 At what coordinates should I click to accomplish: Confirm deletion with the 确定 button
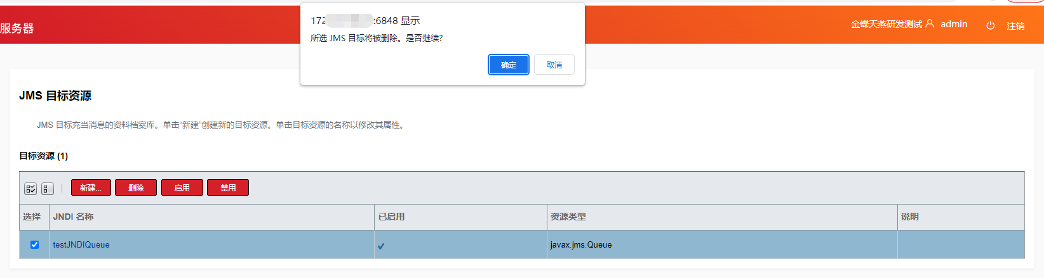[x=508, y=65]
